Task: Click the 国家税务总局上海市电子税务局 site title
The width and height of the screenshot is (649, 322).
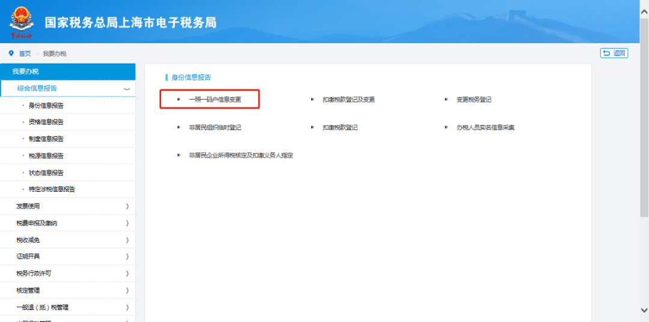Action: (131, 22)
